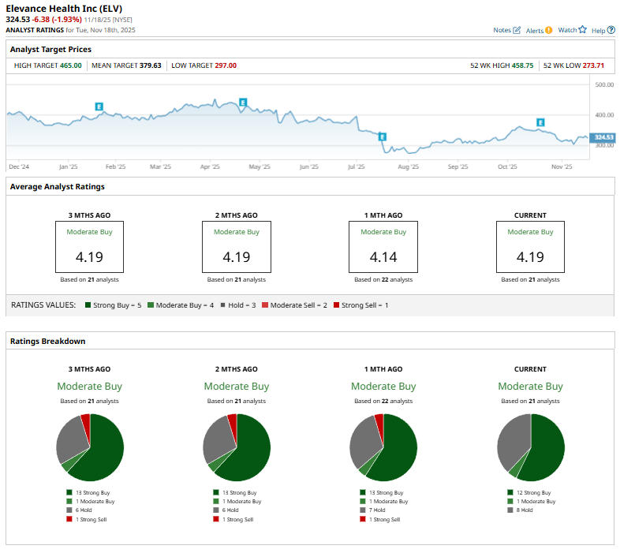The width and height of the screenshot is (620, 553).
Task: Click the Watch link
Action: pos(567,30)
